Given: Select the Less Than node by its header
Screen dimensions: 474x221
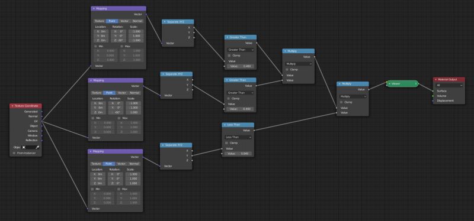Looking at the screenshot, I should (x=238, y=125).
